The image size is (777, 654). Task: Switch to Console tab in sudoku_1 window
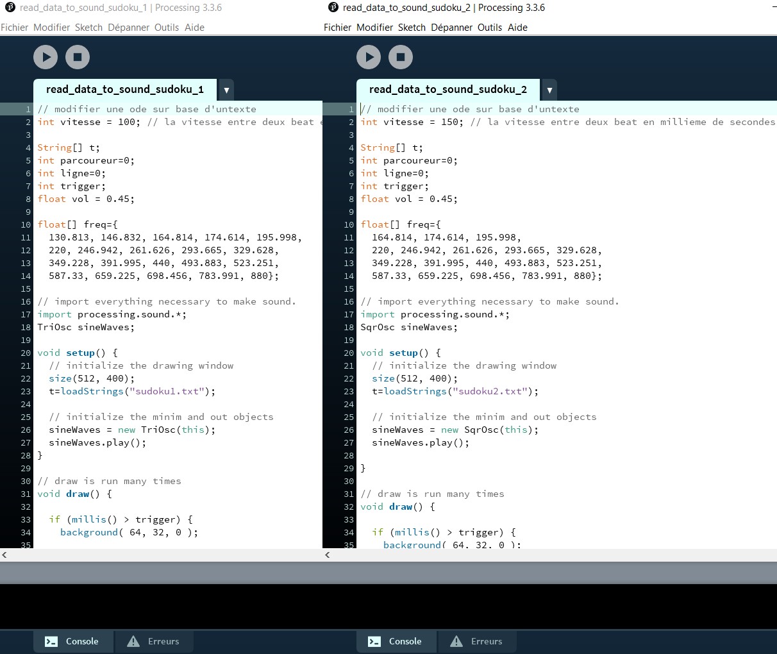(x=73, y=641)
